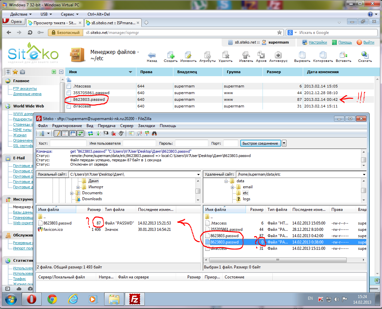Image resolution: width=382 pixels, height=309 pixels.
Task: Toggle FileZilla message log display button
Action: click(x=58, y=133)
